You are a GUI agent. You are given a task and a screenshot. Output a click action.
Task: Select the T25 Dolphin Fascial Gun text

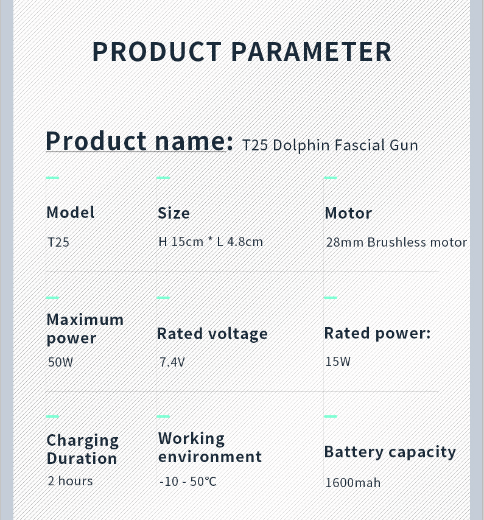tap(330, 146)
